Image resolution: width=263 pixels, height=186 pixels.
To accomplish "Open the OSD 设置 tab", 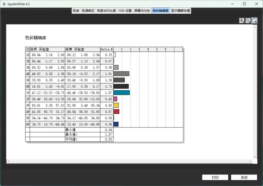I will point(125,11).
